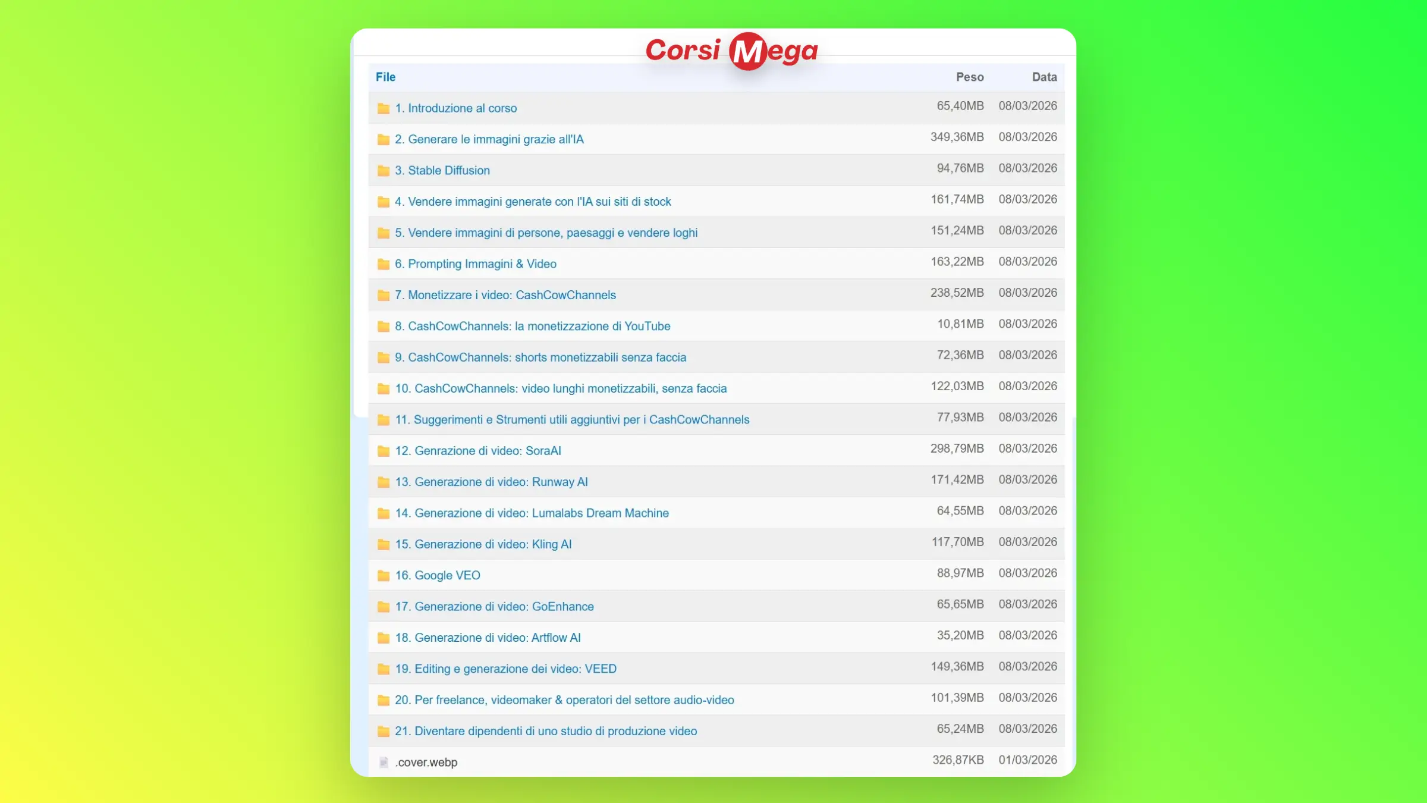The height and width of the screenshot is (803, 1427).
Task: Sort list by Data column header
Action: tap(1043, 77)
